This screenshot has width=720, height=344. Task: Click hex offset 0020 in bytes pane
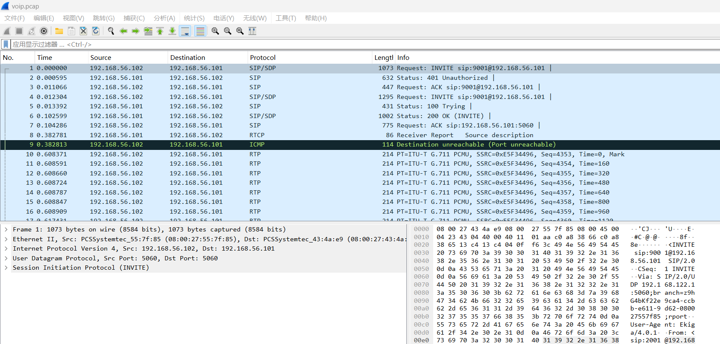pos(421,245)
